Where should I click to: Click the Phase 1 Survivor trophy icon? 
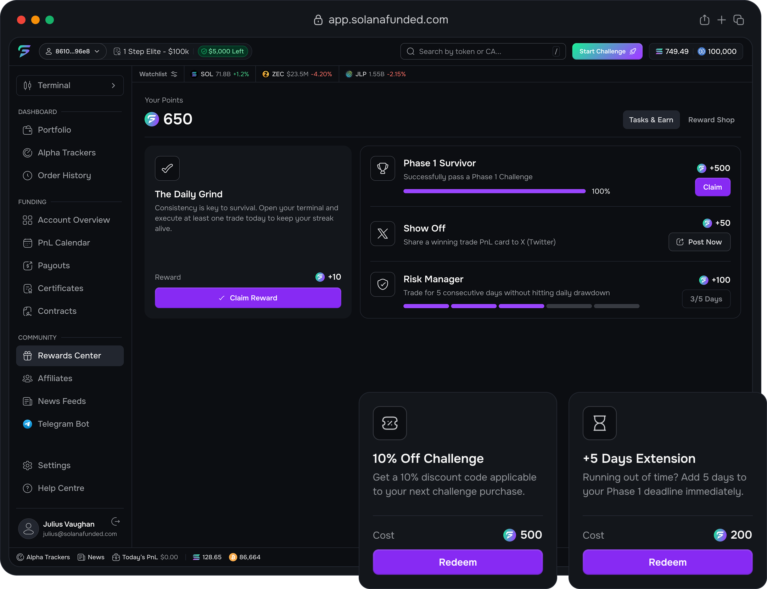382,168
